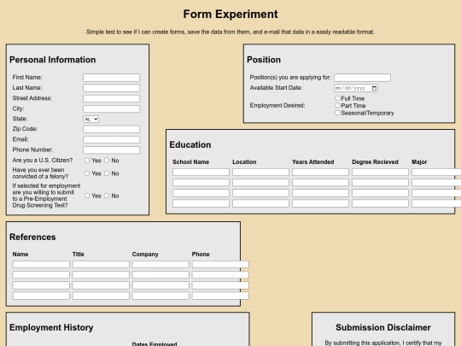
Task: Click the Personal Information heading
Action: [x=52, y=60]
